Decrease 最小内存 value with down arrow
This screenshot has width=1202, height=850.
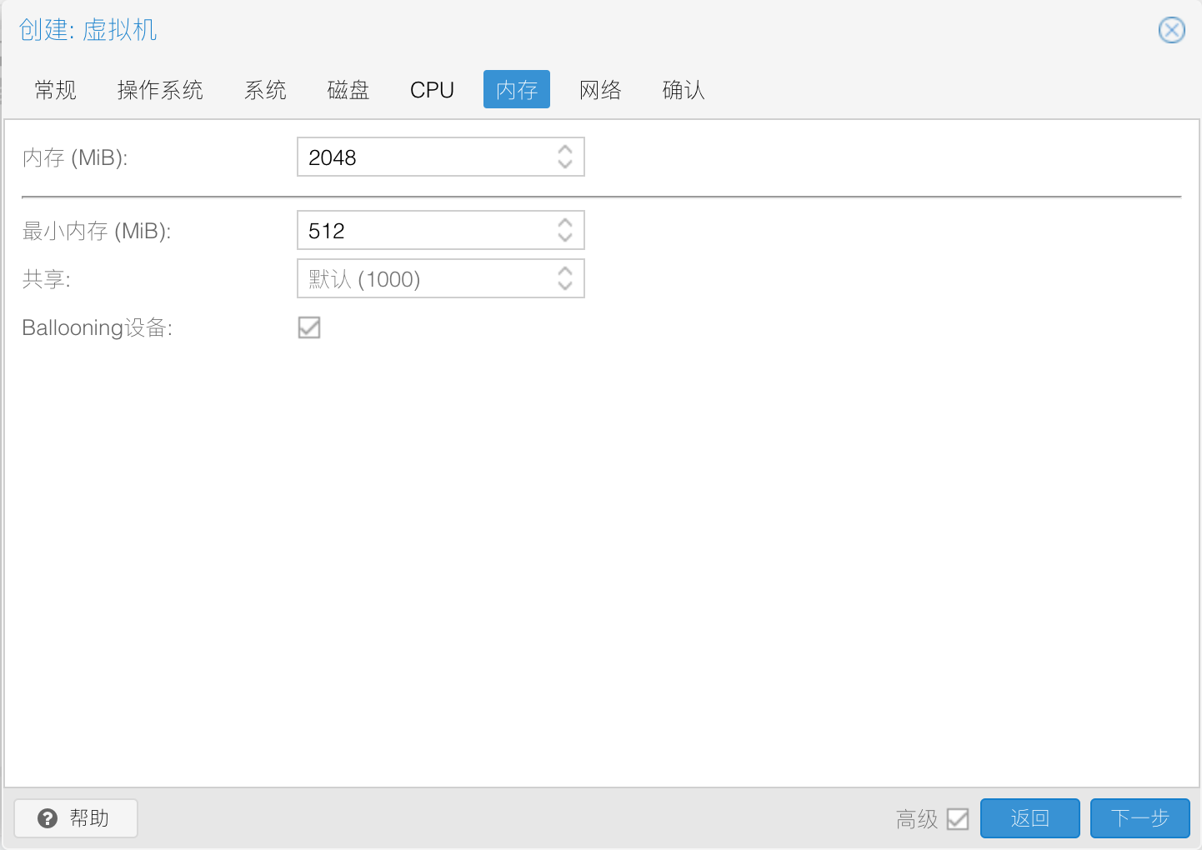(x=565, y=237)
